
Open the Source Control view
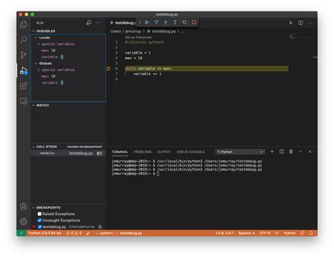(23, 55)
